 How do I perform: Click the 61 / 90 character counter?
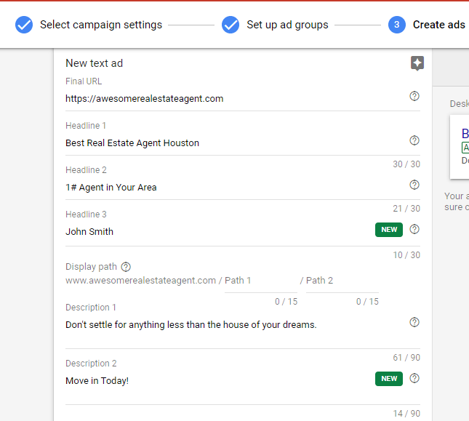click(406, 358)
